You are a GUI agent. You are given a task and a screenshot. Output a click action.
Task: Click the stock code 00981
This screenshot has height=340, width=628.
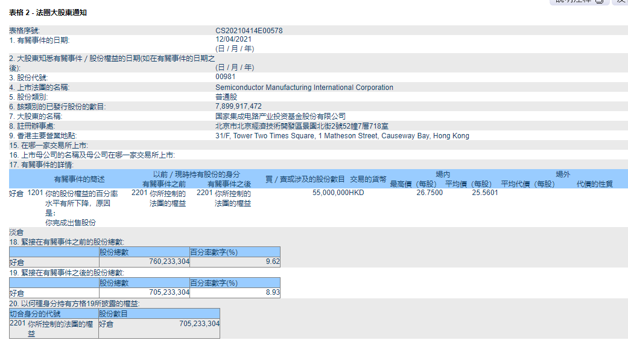(226, 77)
